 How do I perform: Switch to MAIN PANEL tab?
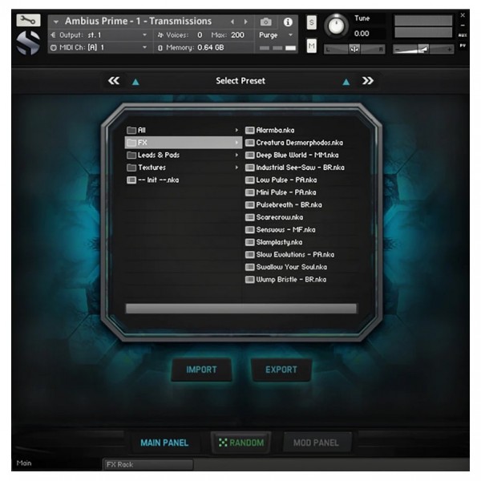coord(164,443)
